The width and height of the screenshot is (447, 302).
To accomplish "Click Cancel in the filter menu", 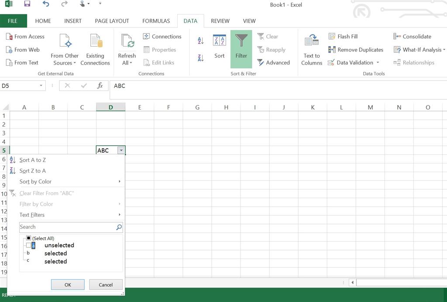I will (106, 285).
